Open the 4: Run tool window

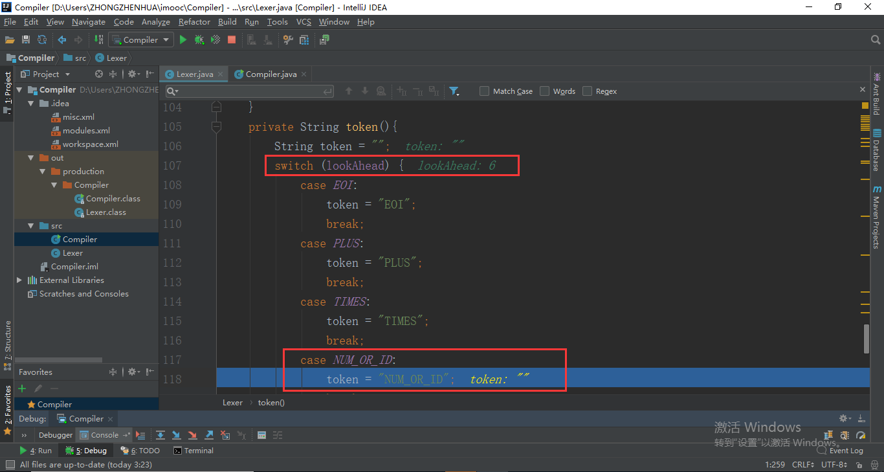pyautogui.click(x=36, y=451)
